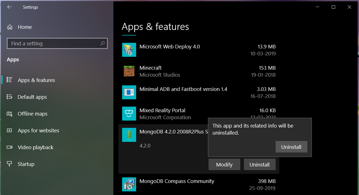
Task: Click the Uninstall button beside Modify
Action: point(260,165)
